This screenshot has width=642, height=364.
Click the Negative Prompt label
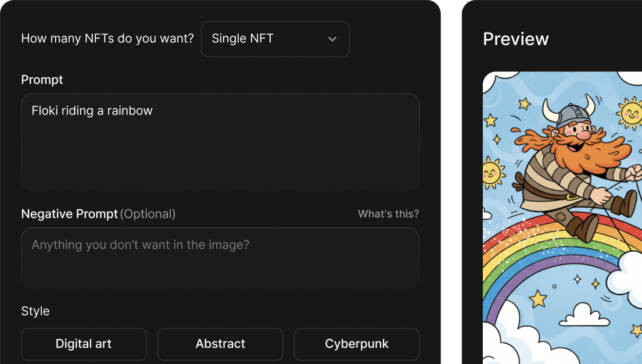pos(70,214)
